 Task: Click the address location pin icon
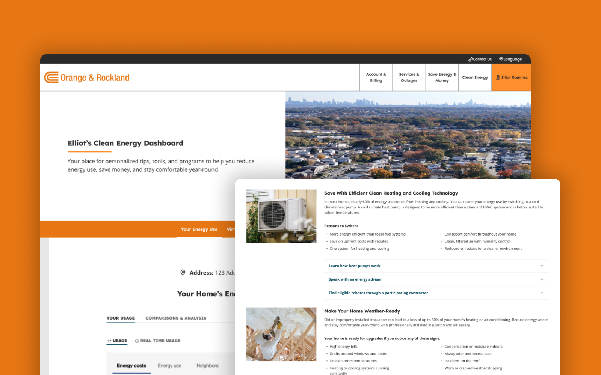(183, 273)
